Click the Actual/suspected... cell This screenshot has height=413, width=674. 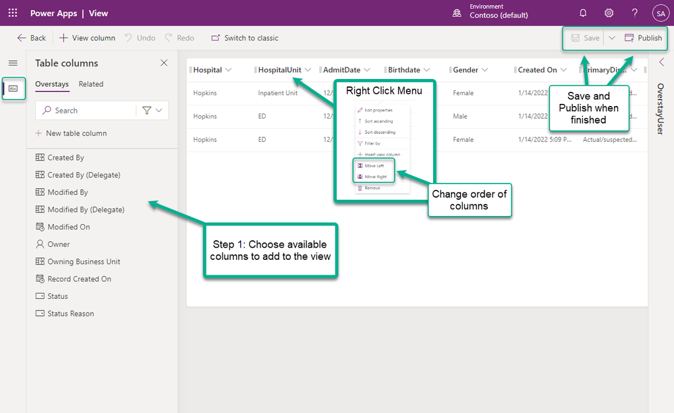click(610, 139)
